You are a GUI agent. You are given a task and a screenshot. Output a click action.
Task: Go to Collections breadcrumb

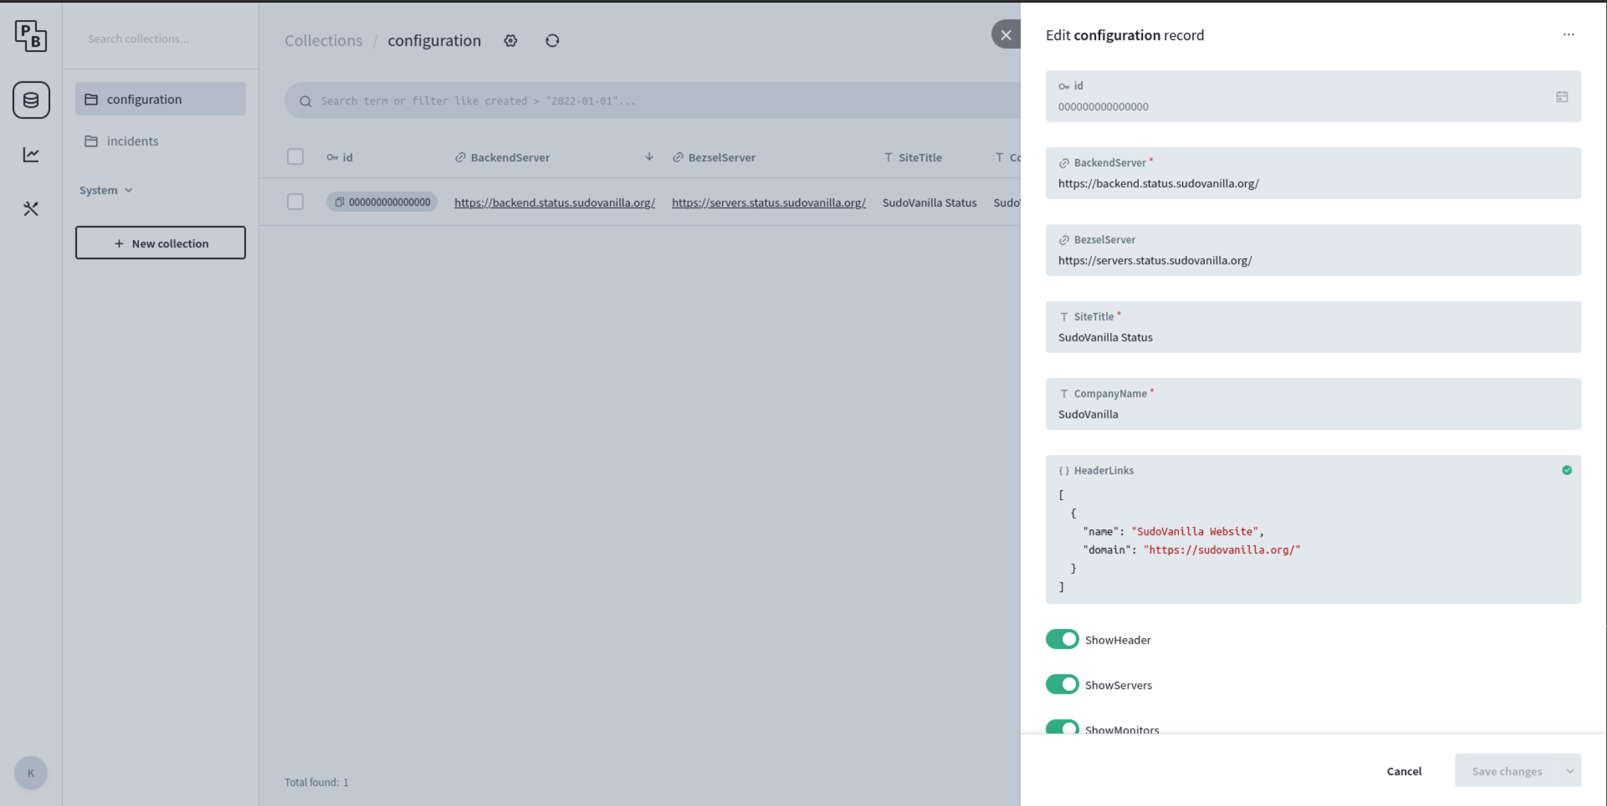tap(323, 41)
